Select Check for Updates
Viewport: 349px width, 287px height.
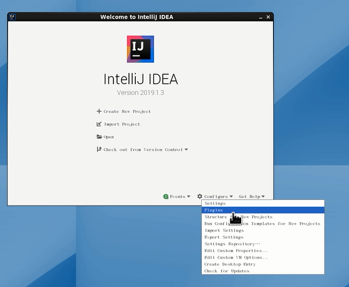263,271
